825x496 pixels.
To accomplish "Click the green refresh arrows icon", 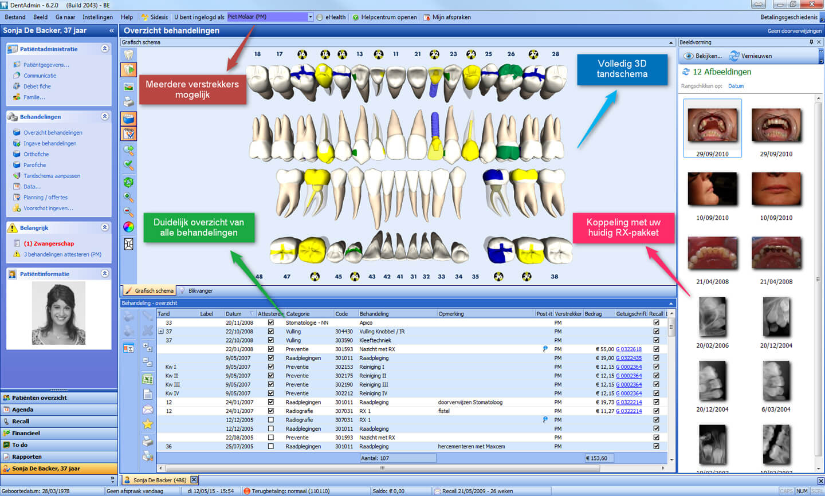I will (128, 182).
